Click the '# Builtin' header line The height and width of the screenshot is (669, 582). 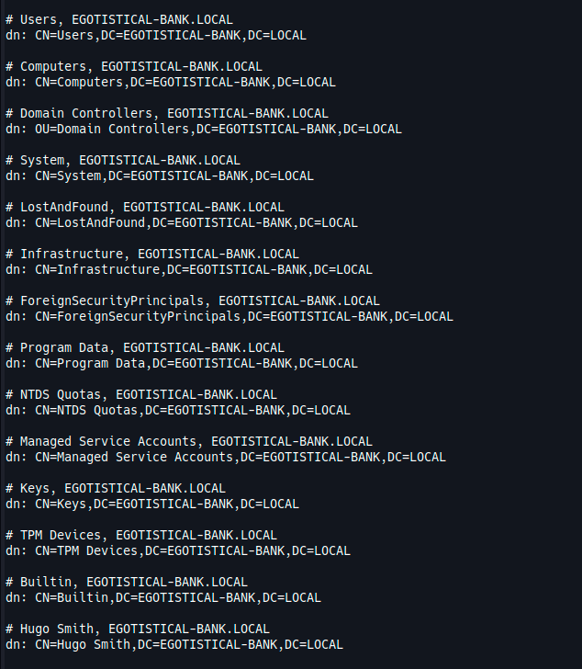[127, 582]
